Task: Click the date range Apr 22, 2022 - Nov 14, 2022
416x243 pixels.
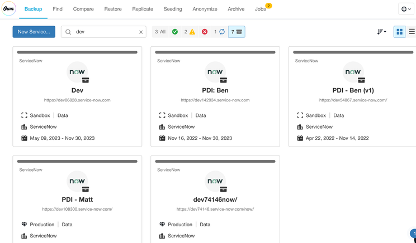Action: 337,138
